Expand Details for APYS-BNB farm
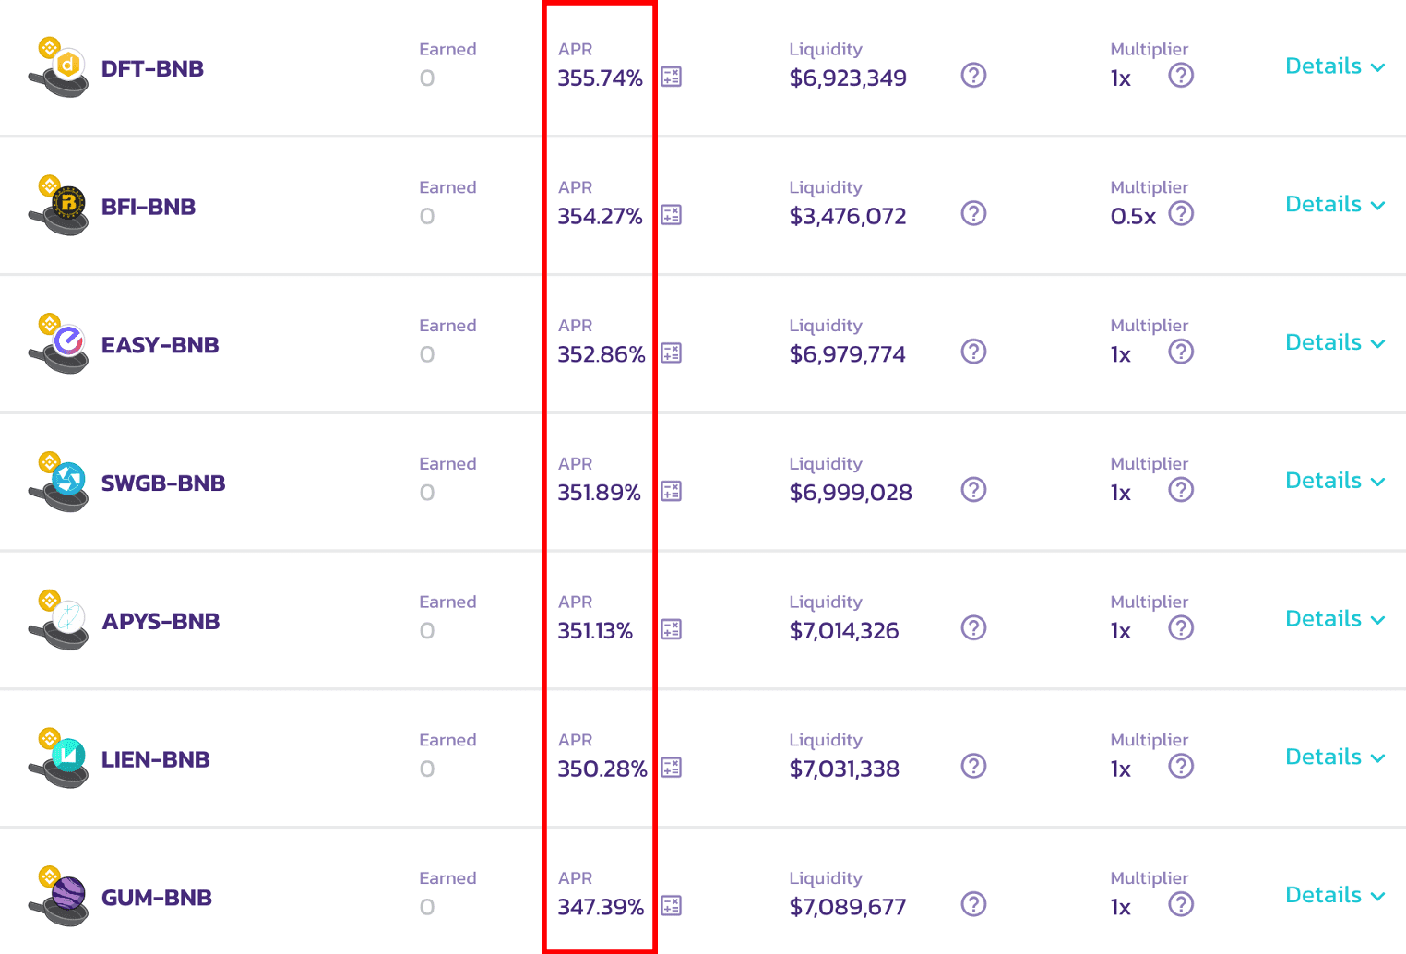The width and height of the screenshot is (1406, 954). tap(1335, 619)
